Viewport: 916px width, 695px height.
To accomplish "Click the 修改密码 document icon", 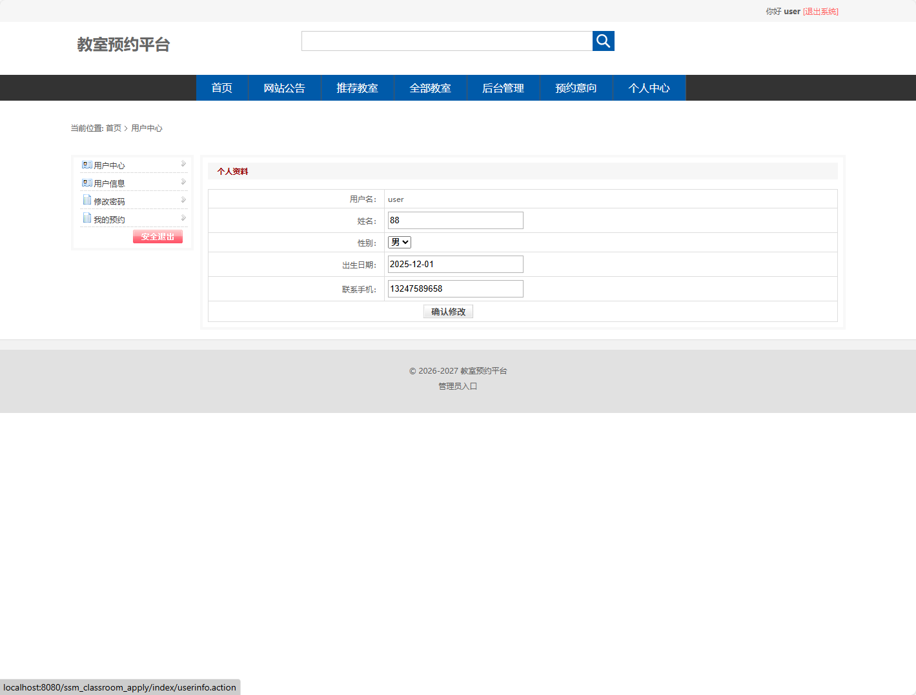I will 87,200.
